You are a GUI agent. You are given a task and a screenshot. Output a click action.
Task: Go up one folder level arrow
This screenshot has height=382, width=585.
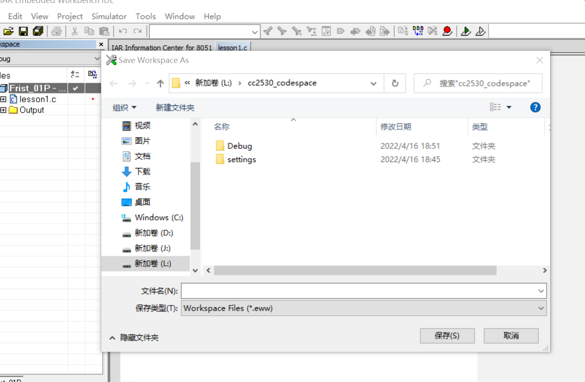pyautogui.click(x=160, y=83)
